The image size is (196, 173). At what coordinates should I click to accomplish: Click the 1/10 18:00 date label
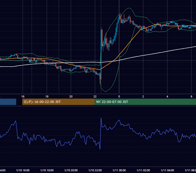pos(47,170)
